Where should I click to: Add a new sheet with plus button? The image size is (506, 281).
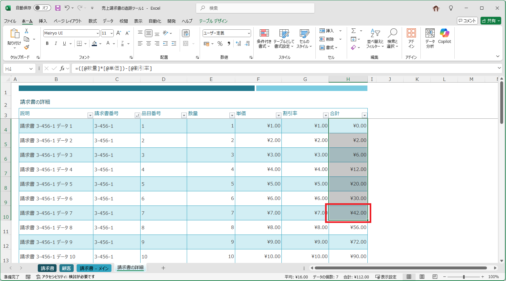(x=163, y=268)
